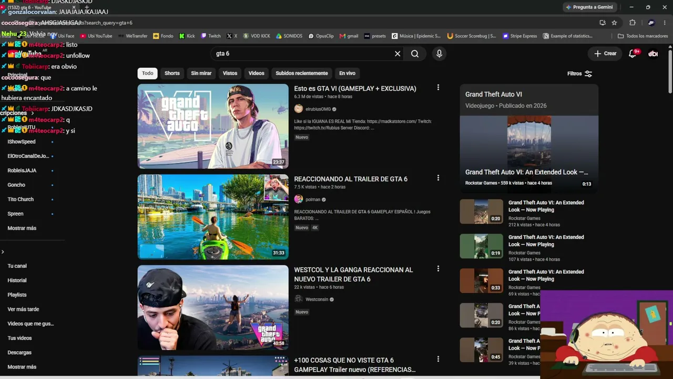Play the elrubiusOMG video thumbnail (23:37)
This screenshot has height=379, width=673.
[x=213, y=126]
